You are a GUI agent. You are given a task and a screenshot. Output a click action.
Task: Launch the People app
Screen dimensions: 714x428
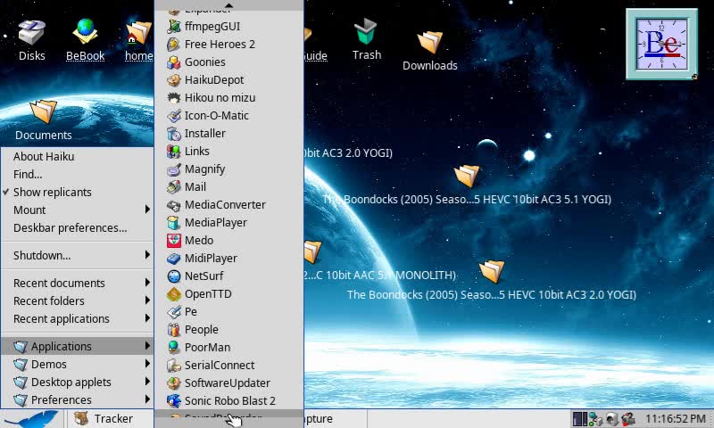point(229,329)
